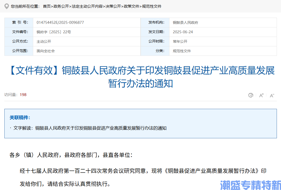Click the print icon

coord(251,95)
